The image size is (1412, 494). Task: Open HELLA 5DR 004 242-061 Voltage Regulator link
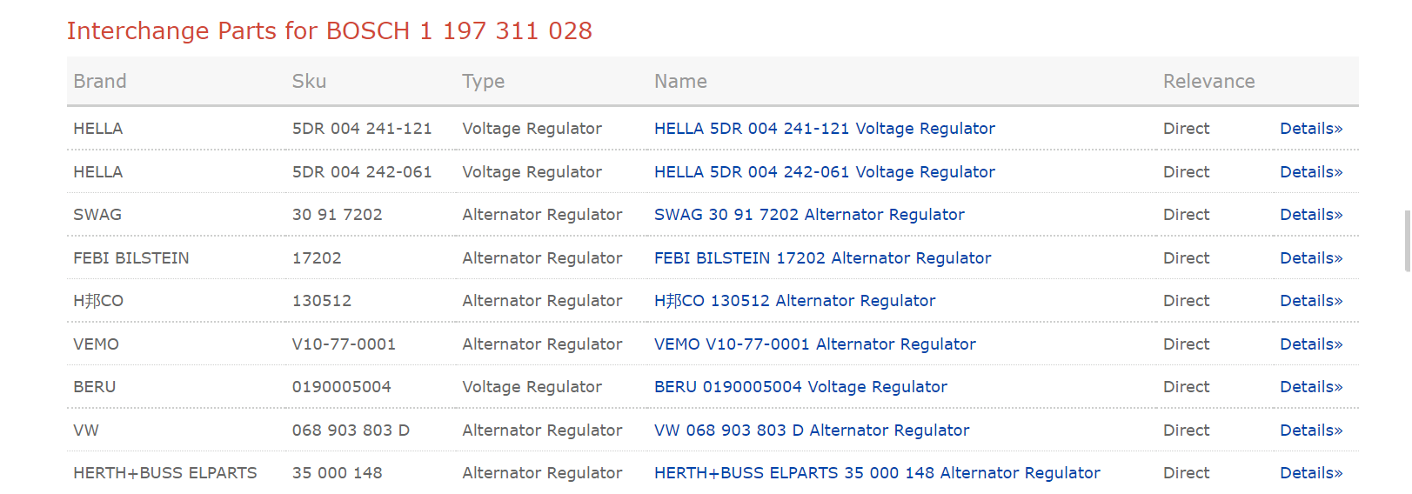coord(824,172)
